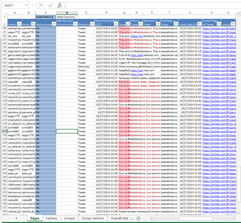Open Insert Function fx button
241x223 pixels.
point(59,5)
